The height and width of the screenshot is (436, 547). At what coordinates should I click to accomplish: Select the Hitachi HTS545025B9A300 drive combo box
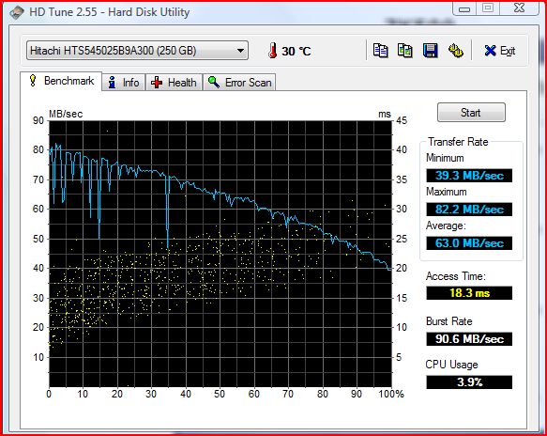pos(137,51)
